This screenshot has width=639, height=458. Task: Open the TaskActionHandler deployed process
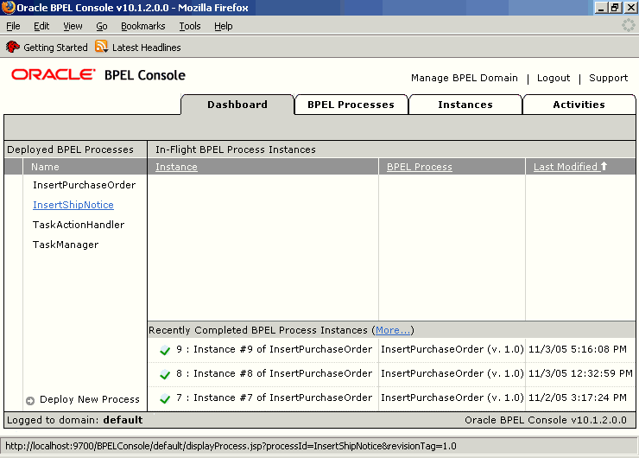coord(79,225)
